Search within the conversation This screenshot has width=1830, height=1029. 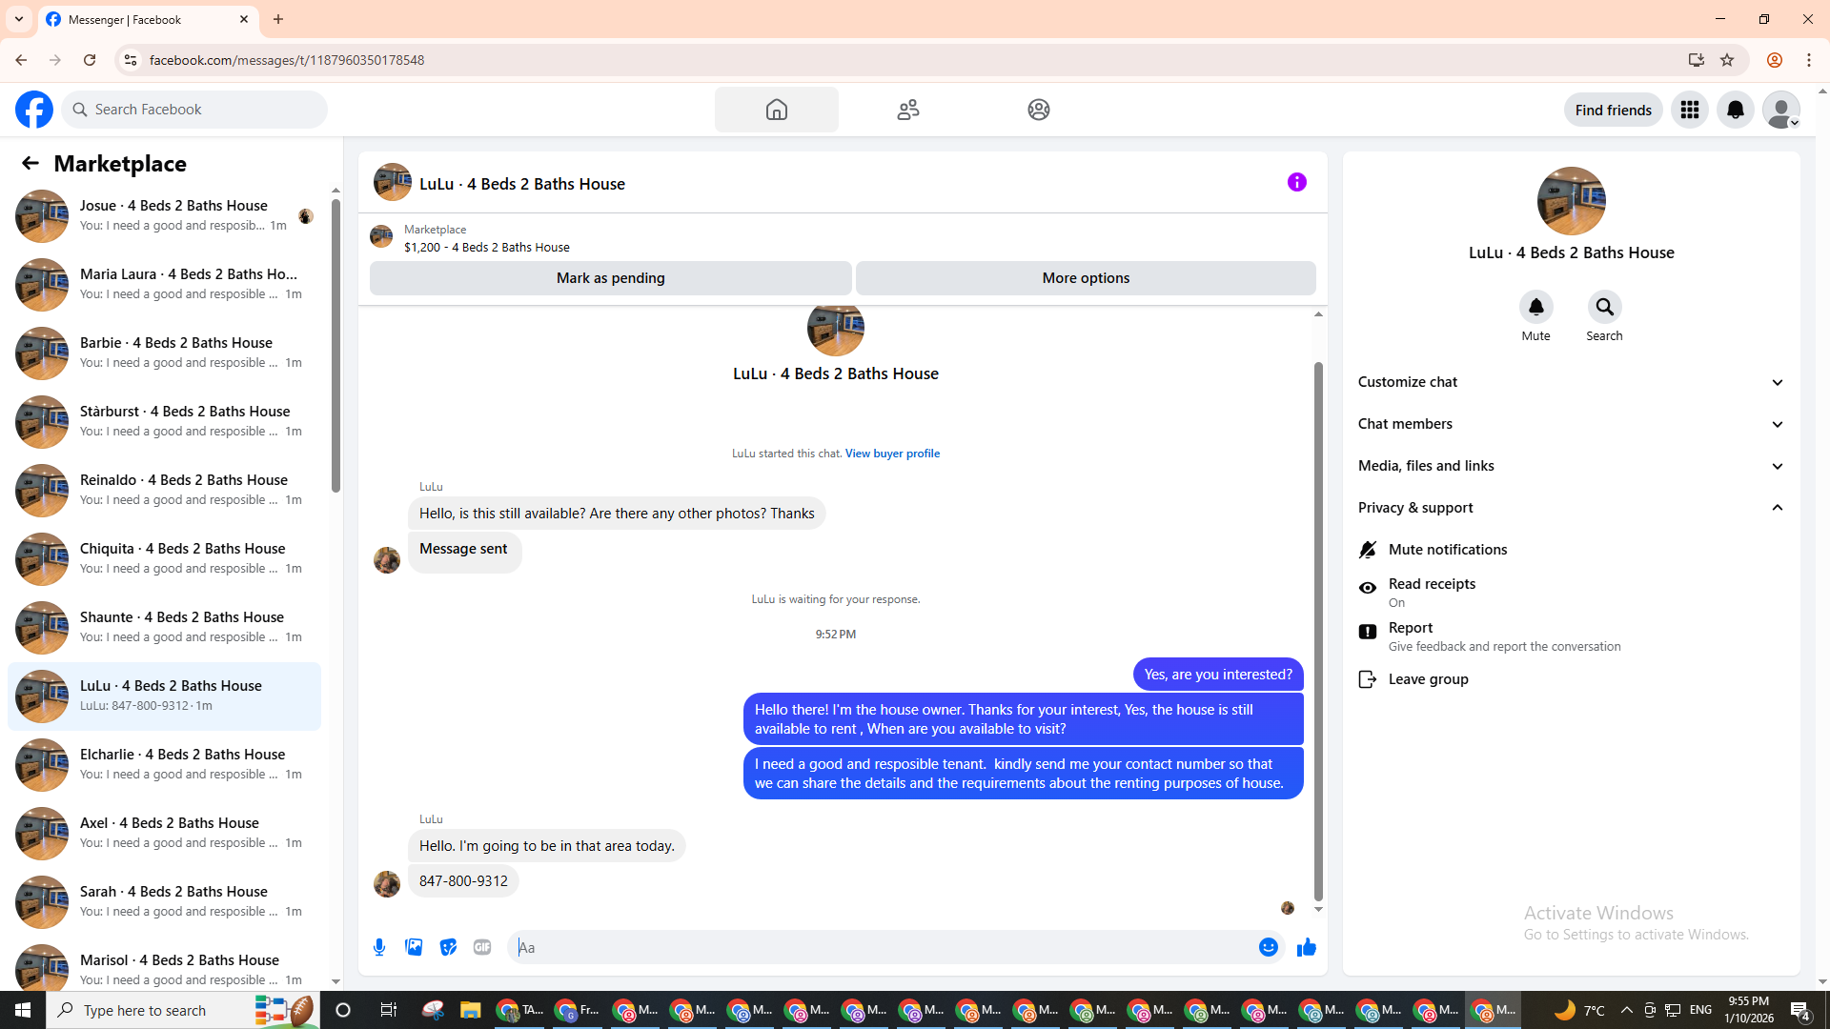1604,308
